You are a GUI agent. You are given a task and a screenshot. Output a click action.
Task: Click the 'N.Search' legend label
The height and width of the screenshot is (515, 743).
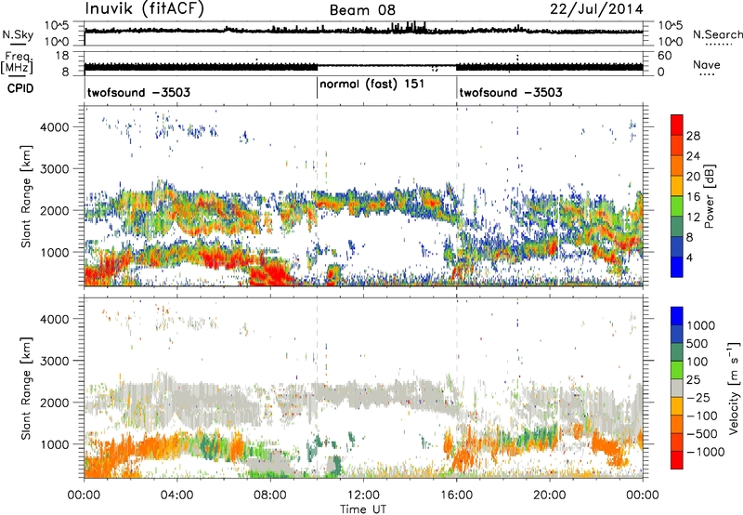717,34
